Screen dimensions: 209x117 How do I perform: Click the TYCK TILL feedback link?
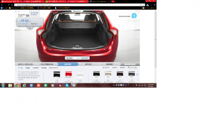(133, 68)
